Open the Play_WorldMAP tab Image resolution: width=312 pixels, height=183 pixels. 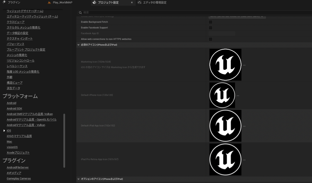click(62, 2)
